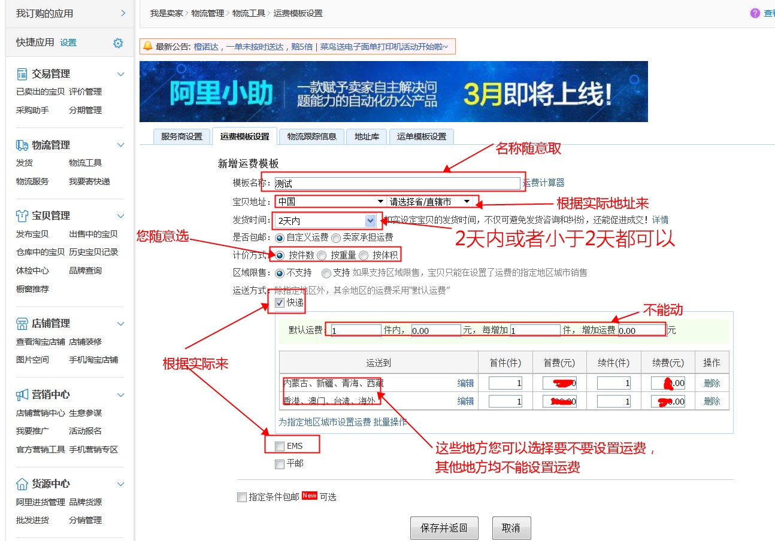Click the 保存并返回 button

(x=444, y=528)
